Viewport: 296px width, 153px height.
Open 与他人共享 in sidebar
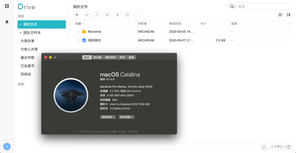[29, 49]
